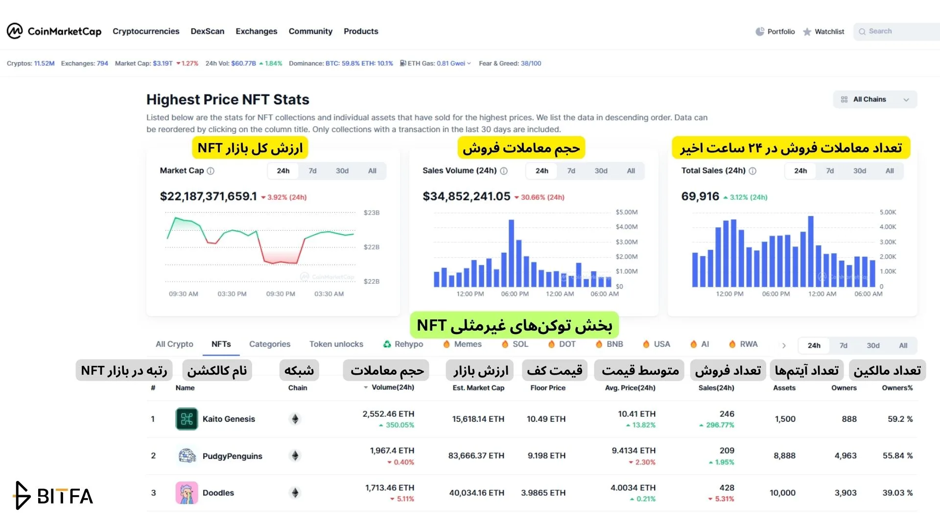Viewport: 940px width, 529px height.
Task: Click the Doodles collection logo
Action: point(187,493)
